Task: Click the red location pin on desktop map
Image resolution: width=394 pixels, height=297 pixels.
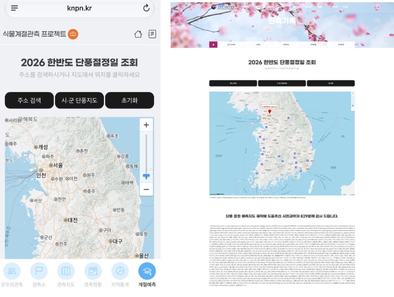Action: [270, 112]
